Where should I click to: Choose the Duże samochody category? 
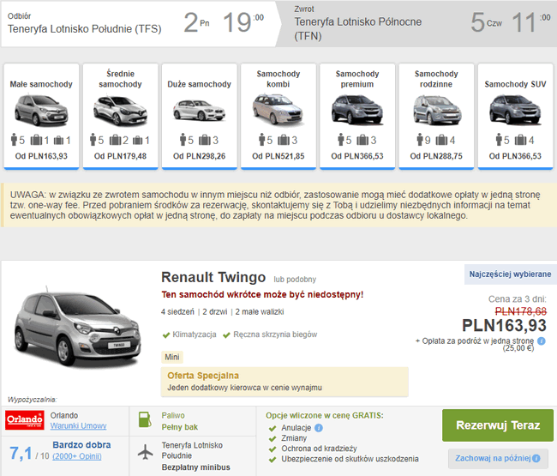200,117
